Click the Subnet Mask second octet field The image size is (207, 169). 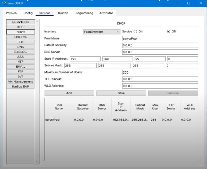114,66
